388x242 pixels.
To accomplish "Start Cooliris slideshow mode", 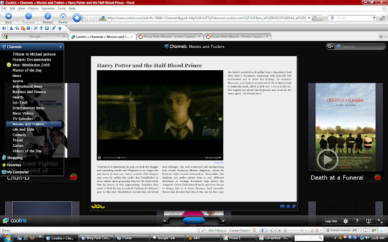I will 369,221.
